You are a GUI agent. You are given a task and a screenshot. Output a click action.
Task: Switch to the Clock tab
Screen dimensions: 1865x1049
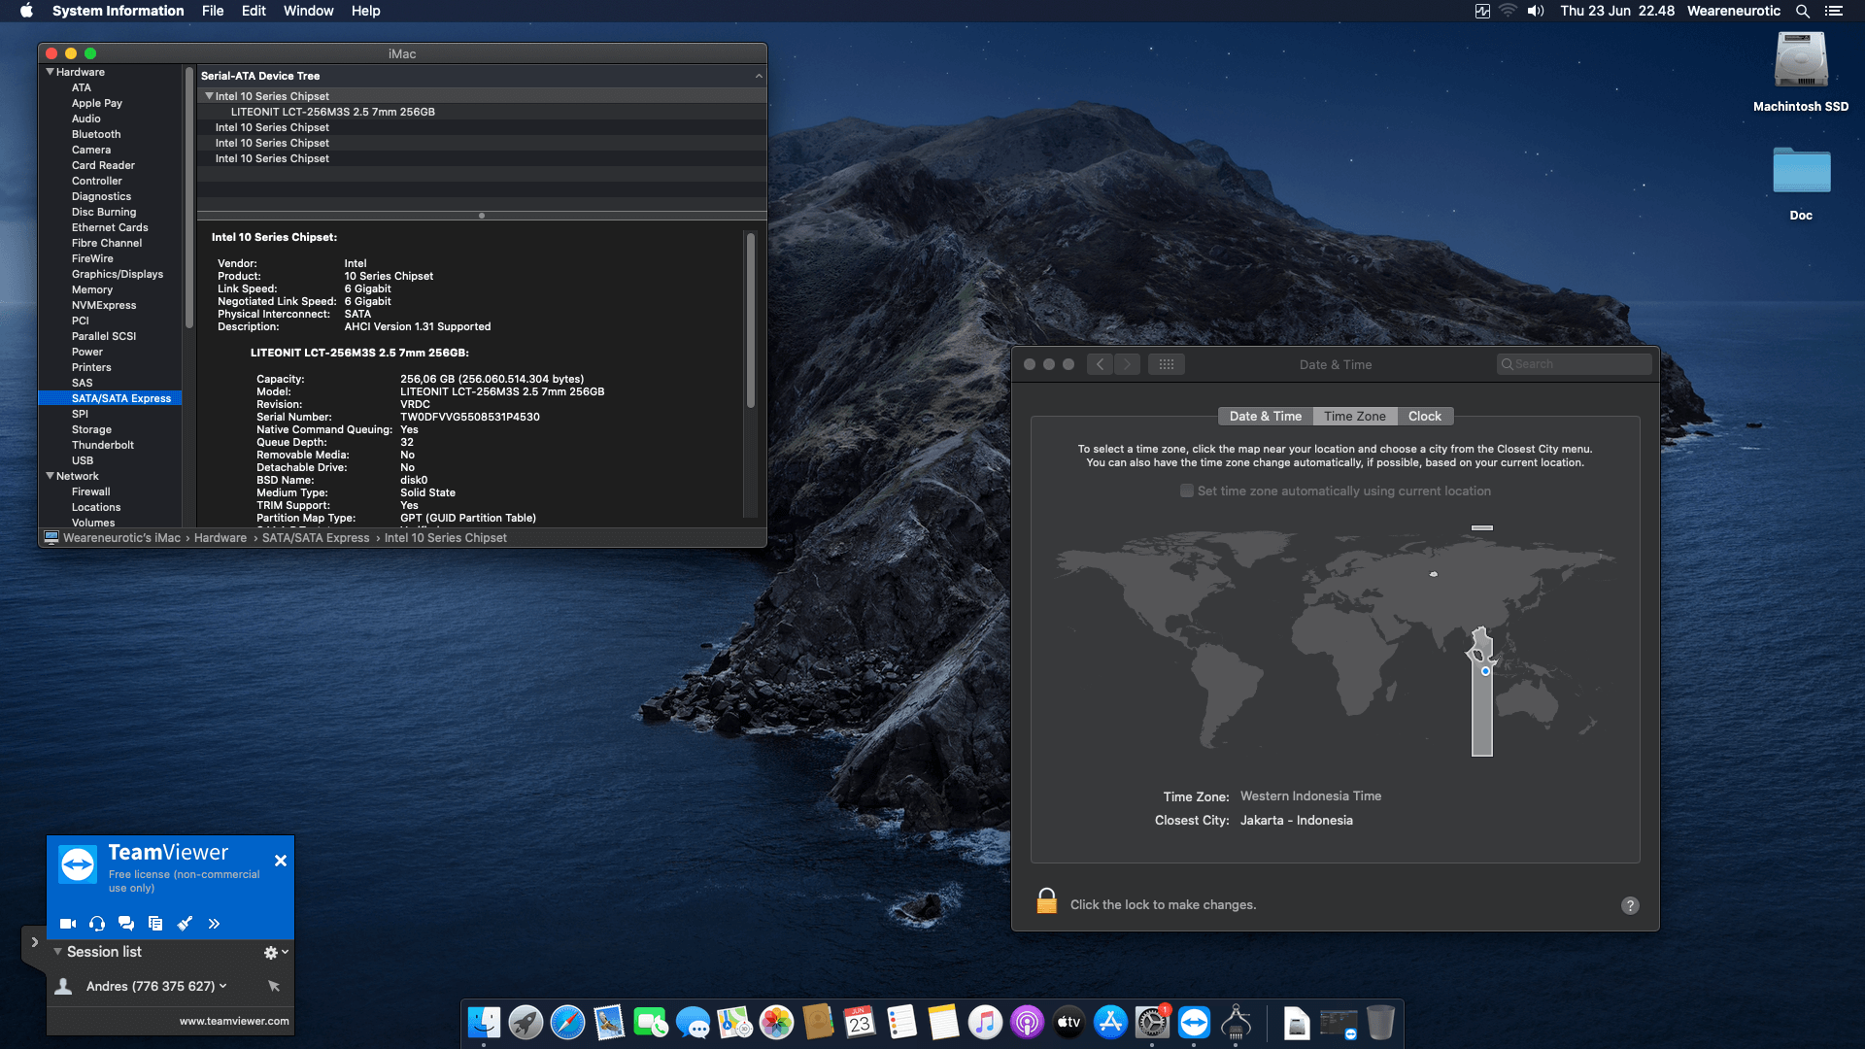[x=1425, y=417]
